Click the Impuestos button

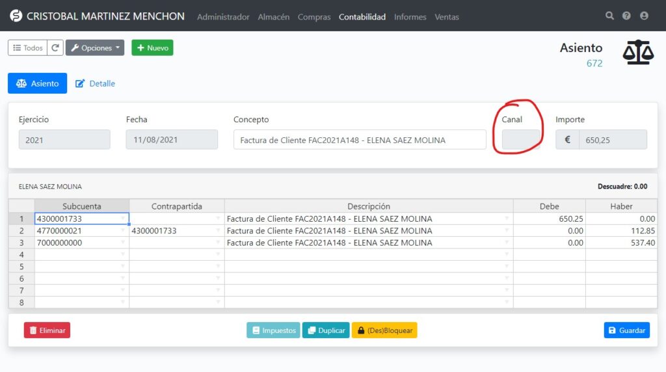273,330
